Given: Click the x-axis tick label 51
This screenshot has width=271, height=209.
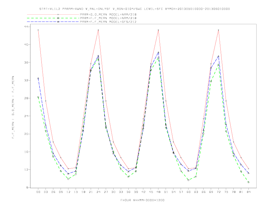Looking at the screenshot, I should (166, 192).
